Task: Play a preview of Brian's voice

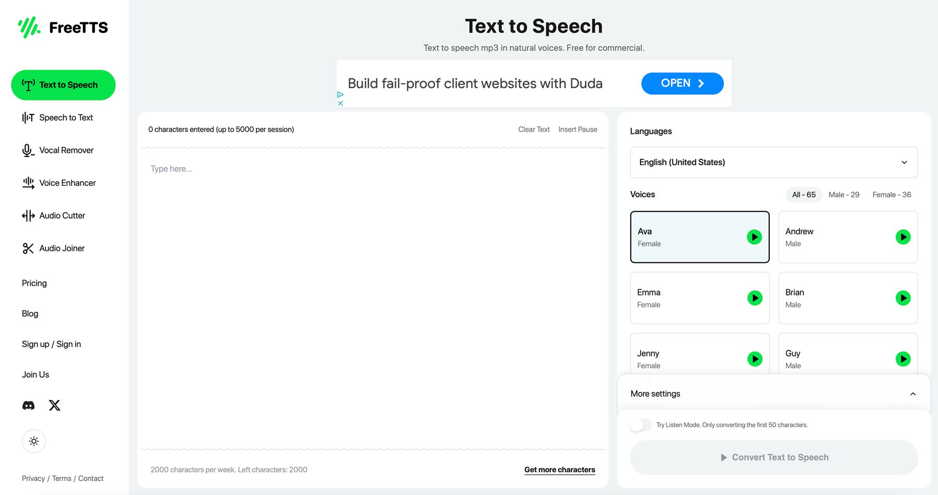Action: (x=903, y=298)
